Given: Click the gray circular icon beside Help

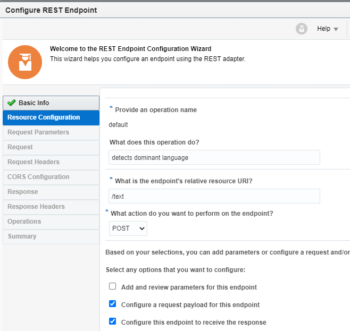Looking at the screenshot, I should (x=302, y=29).
